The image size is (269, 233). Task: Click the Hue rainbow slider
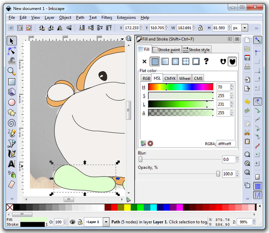[181, 87]
